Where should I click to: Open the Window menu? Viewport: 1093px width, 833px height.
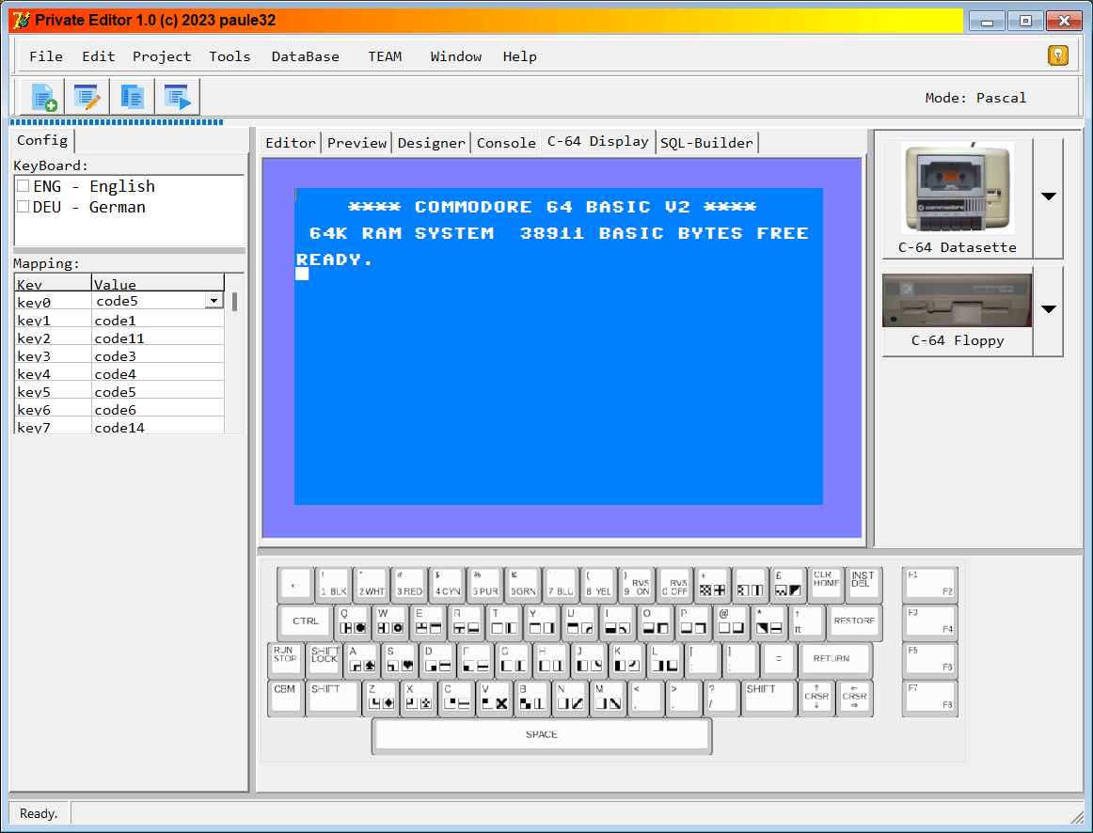pyautogui.click(x=456, y=56)
